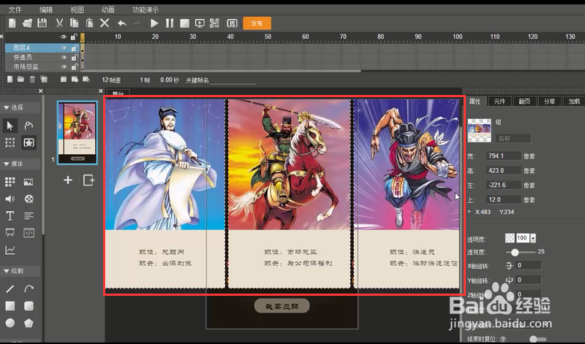Image resolution: width=585 pixels, height=344 pixels.
Task: Undo last action arrow
Action: pyautogui.click(x=122, y=23)
